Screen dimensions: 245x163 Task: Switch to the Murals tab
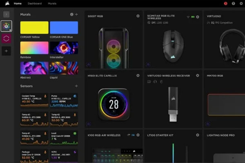point(52,3)
